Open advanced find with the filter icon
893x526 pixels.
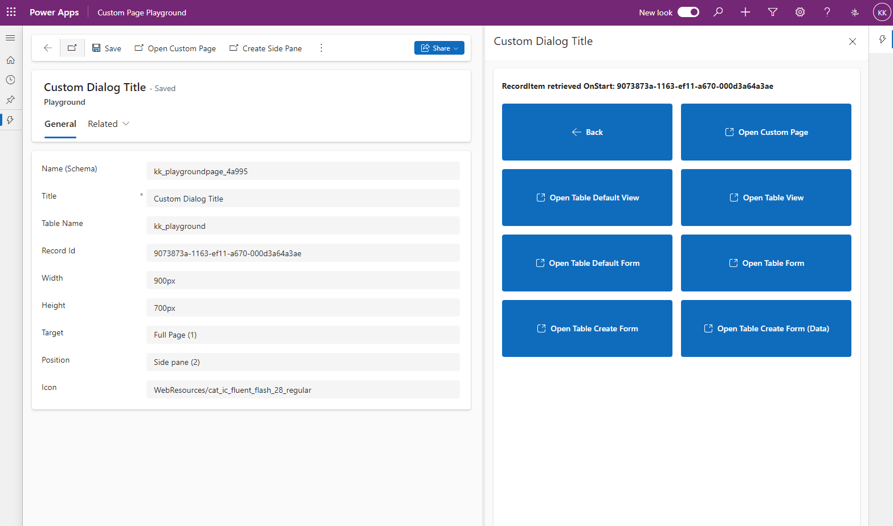point(772,12)
